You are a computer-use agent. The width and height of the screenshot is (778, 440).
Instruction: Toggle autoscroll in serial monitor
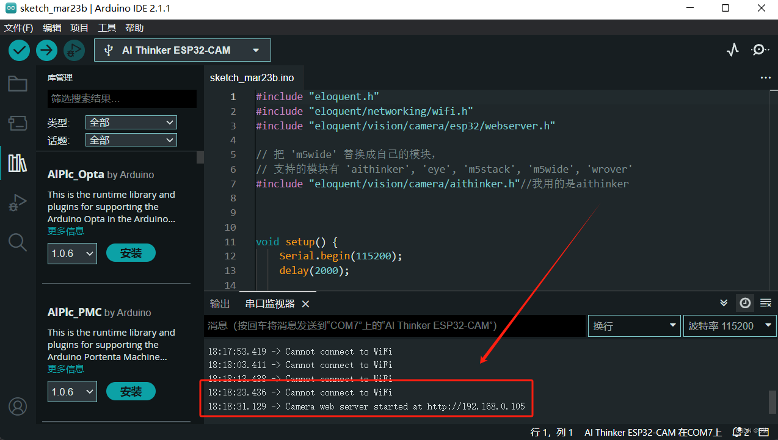(x=724, y=303)
